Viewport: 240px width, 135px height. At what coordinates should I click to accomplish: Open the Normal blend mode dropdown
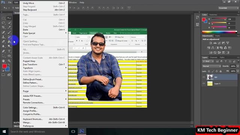tap(211, 66)
